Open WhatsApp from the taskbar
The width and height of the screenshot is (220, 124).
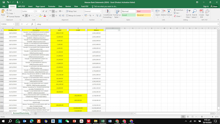[x=17, y=121]
